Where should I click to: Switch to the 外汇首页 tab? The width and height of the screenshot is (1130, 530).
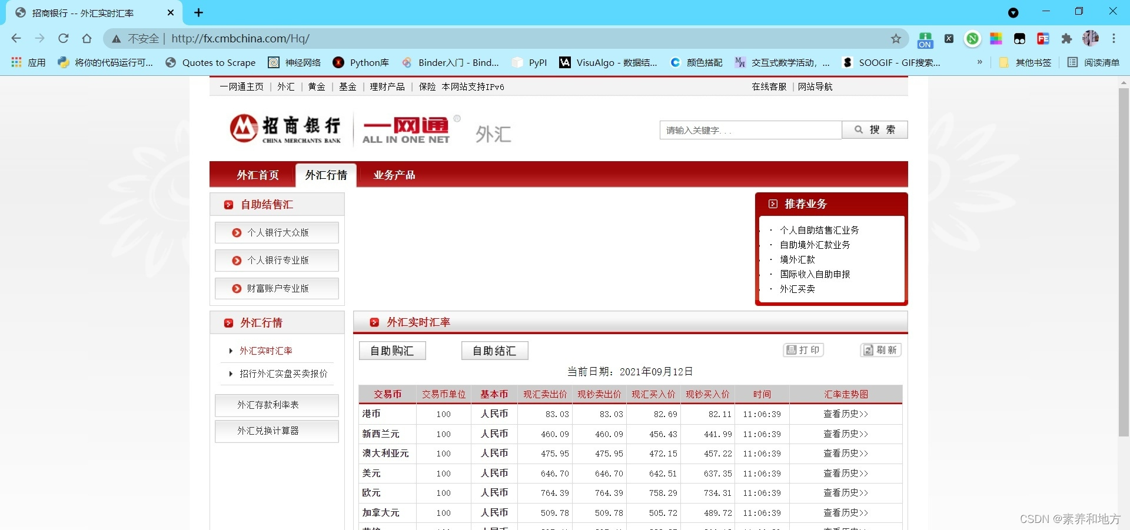pos(258,175)
